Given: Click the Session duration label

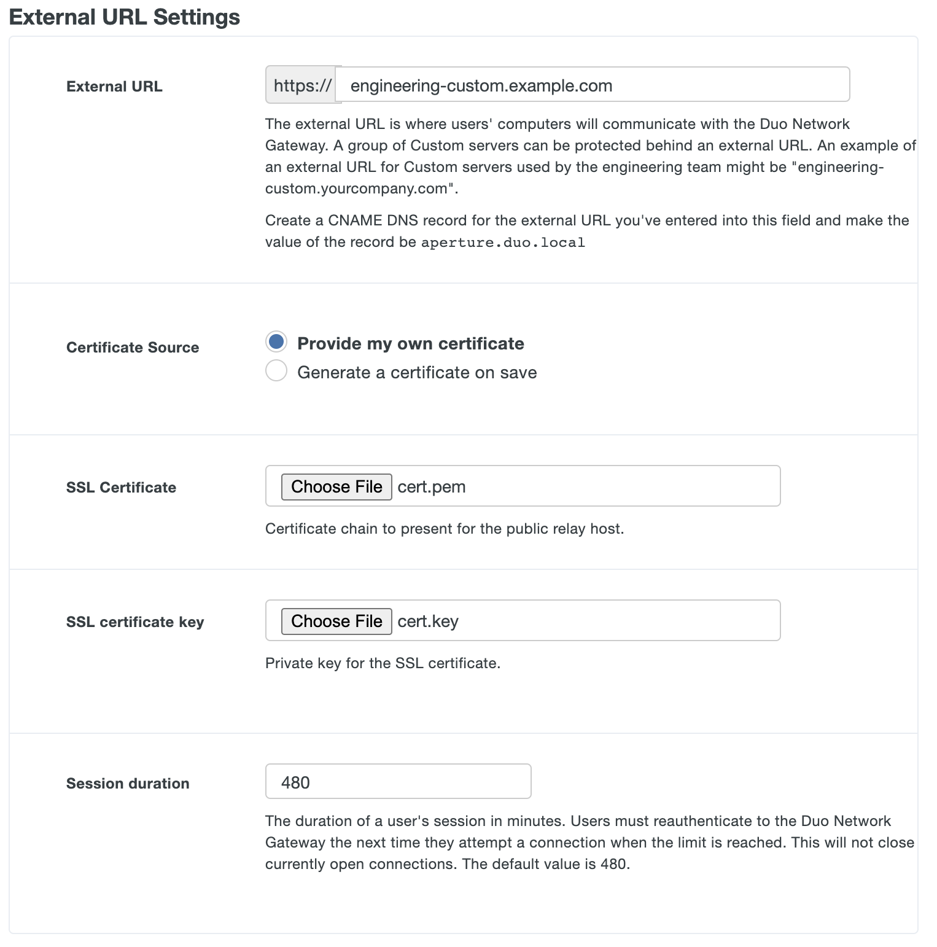Looking at the screenshot, I should tap(128, 783).
